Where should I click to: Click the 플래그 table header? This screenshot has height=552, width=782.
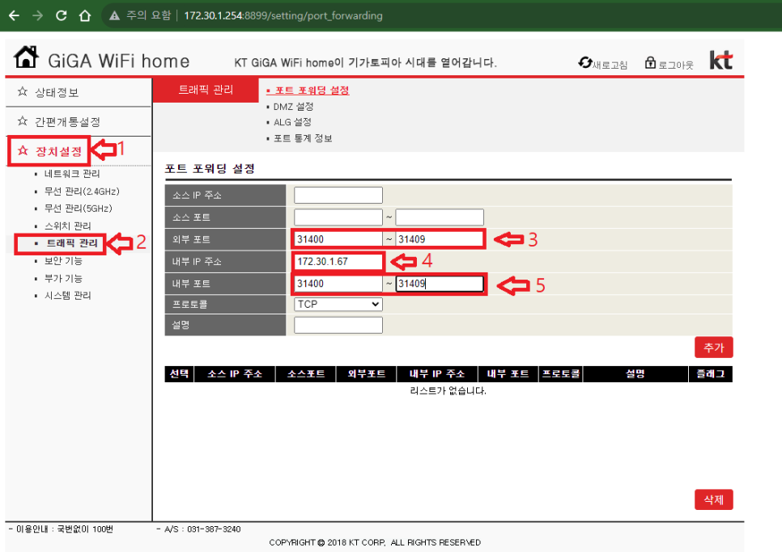point(711,374)
